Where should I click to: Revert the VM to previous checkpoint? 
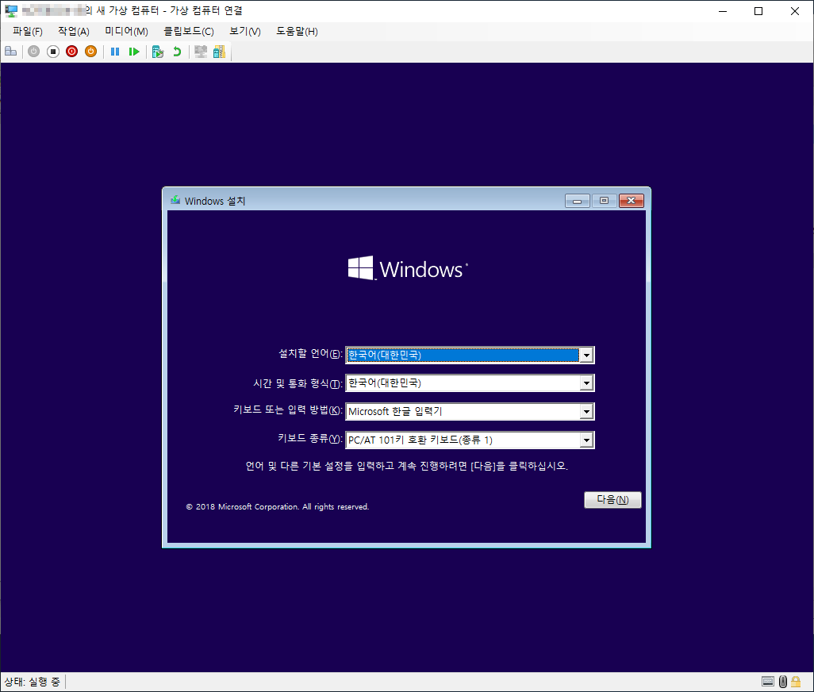(176, 51)
